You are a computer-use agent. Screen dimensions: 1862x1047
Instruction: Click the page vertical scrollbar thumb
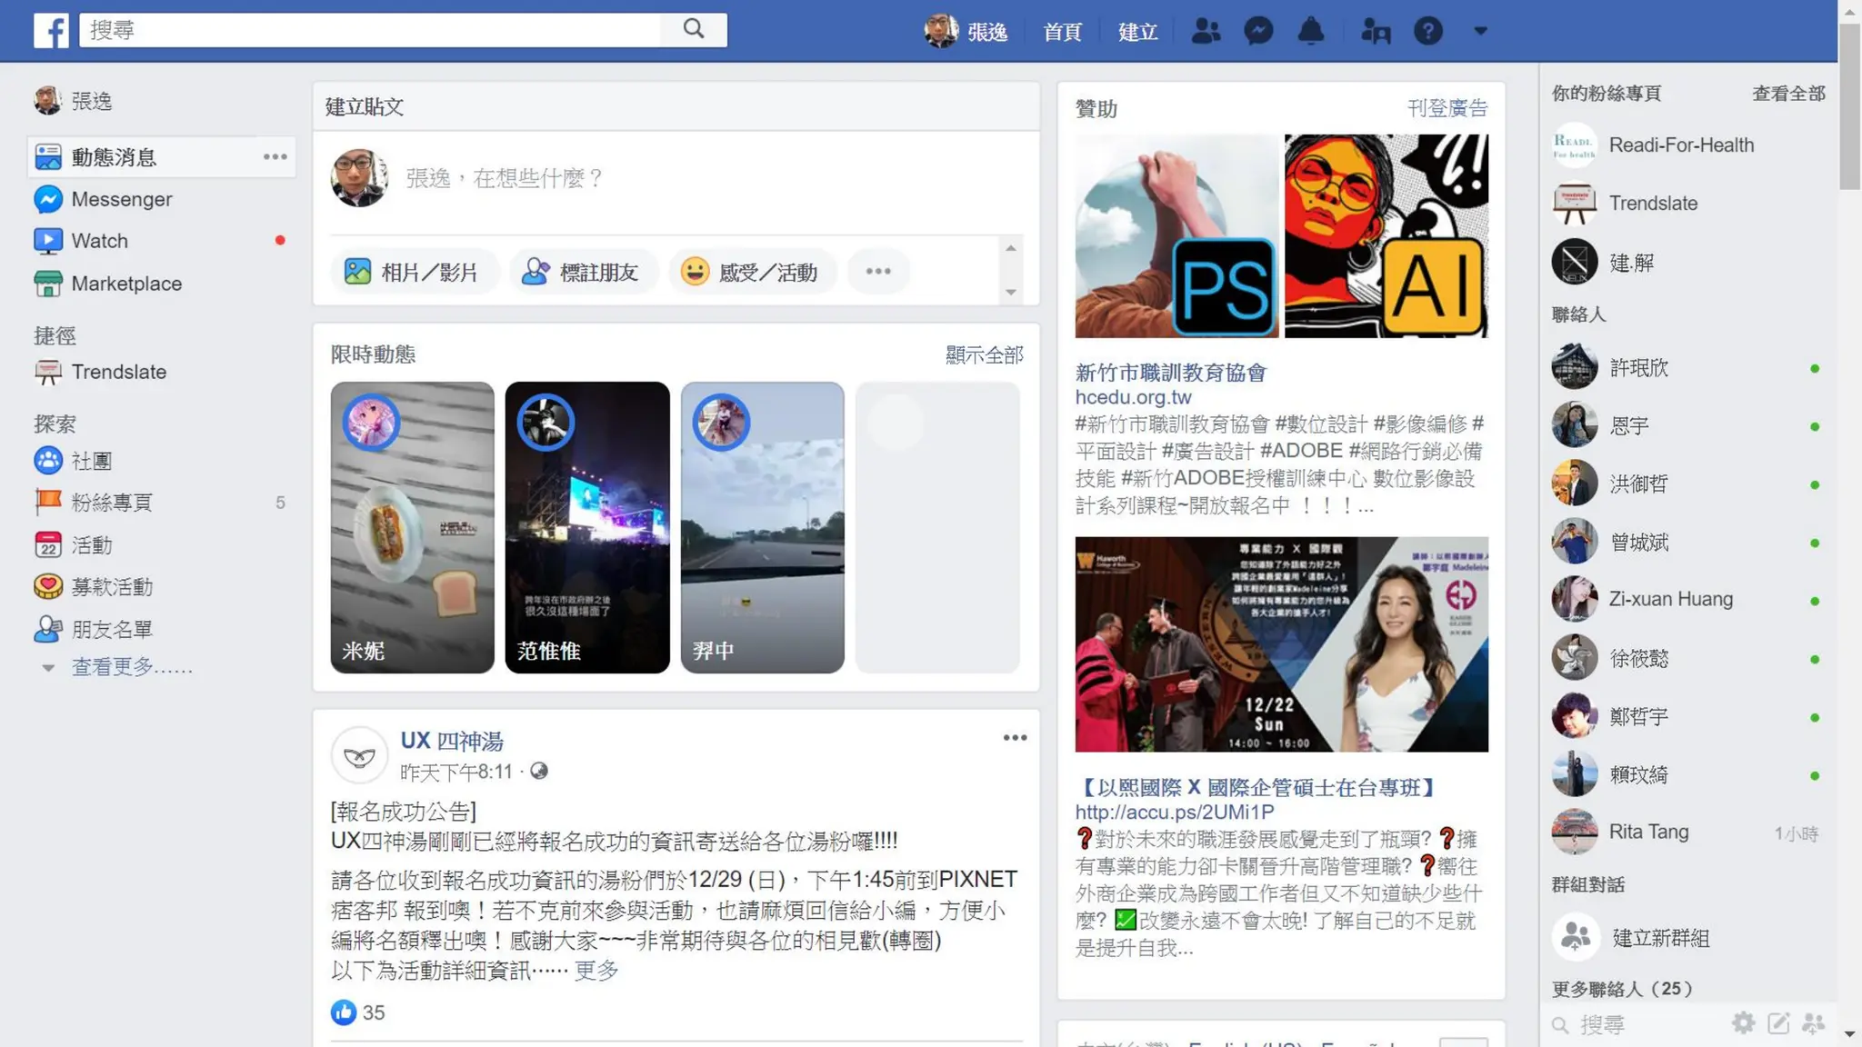1849,105
